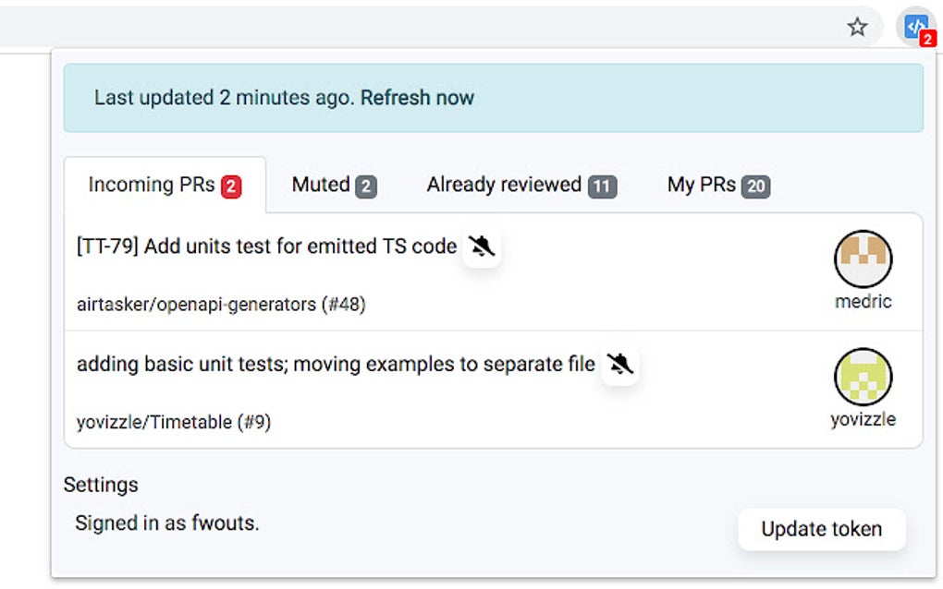Open the TT-79 units test pull request
Viewport: 943px width, 589px height.
(265, 246)
